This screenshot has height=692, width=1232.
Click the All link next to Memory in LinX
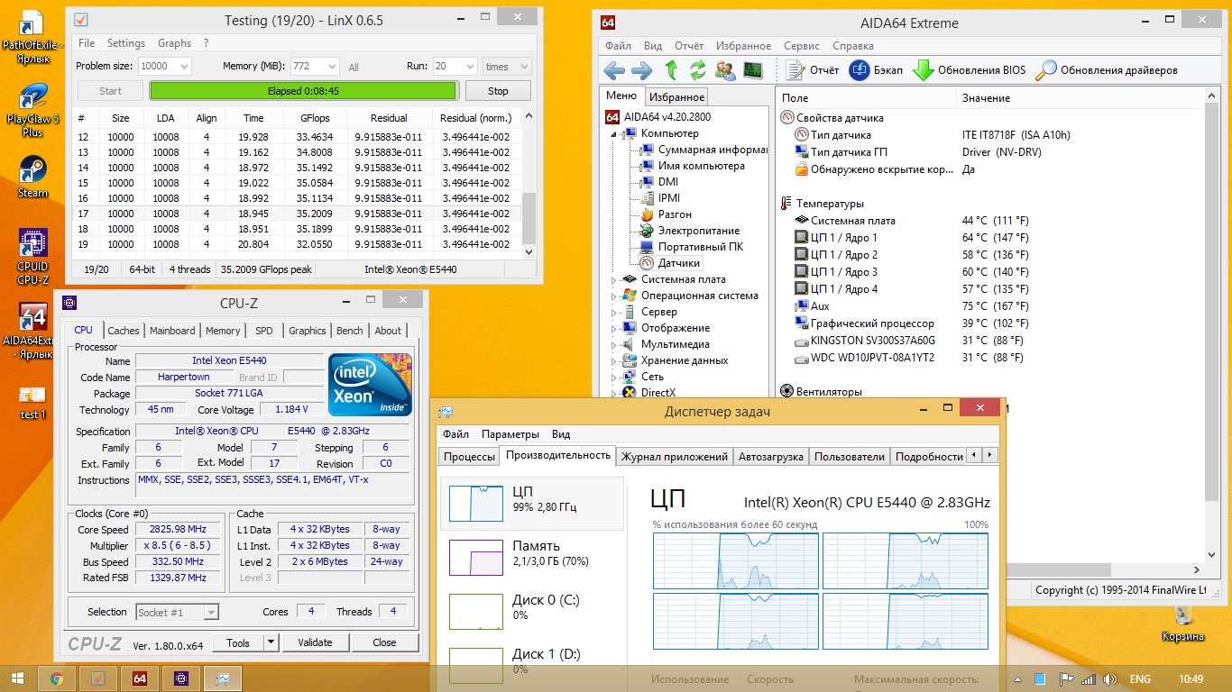coord(354,68)
